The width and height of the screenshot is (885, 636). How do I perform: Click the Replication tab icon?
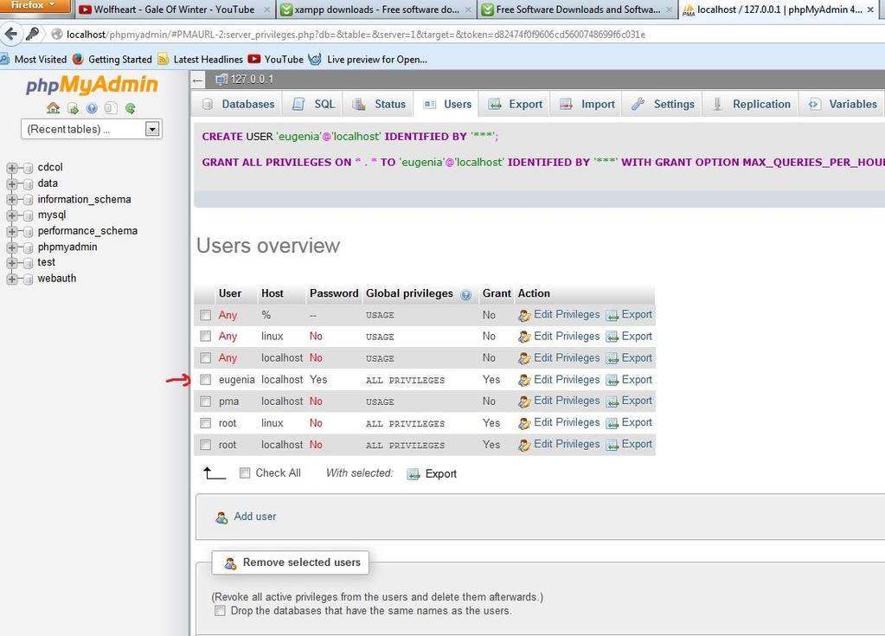pos(717,104)
